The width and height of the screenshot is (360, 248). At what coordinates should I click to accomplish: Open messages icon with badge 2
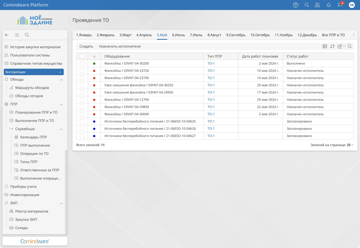[340, 5]
